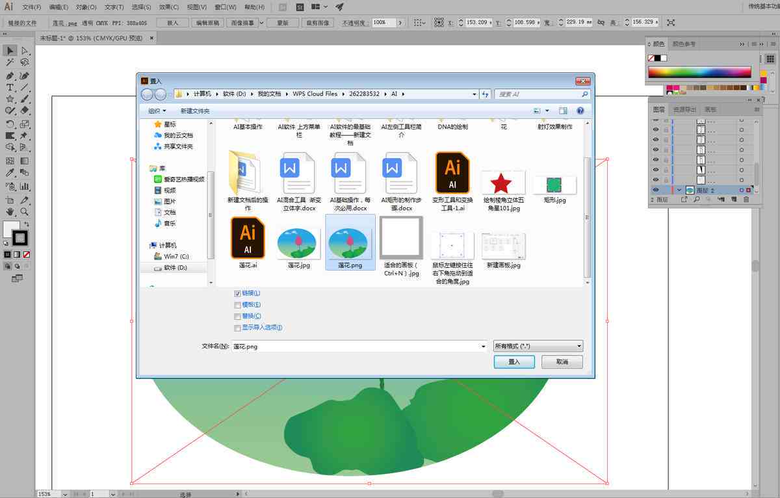Image resolution: width=780 pixels, height=498 pixels.
Task: Click the 新建文件夹 button
Action: click(196, 111)
